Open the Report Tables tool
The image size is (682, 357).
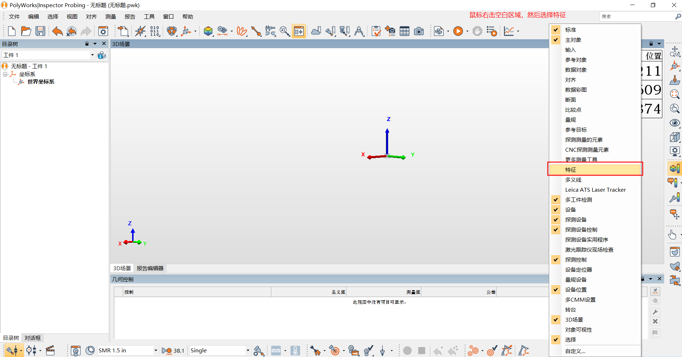click(405, 31)
